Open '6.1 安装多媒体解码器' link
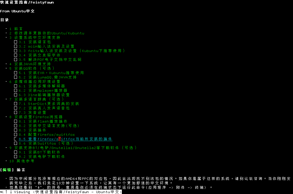The image size is (293, 194). click(42, 86)
